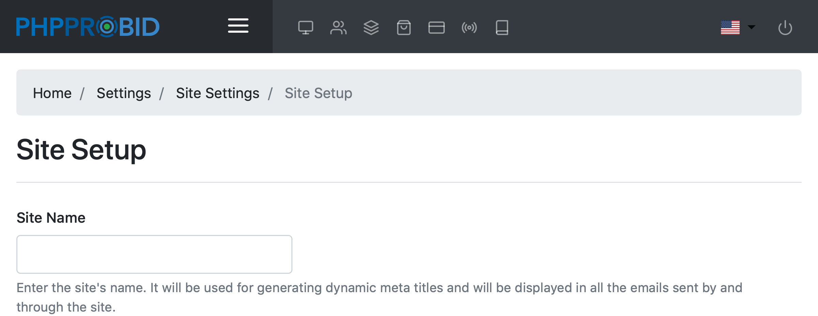Go to Home breadcrumb link

click(x=52, y=93)
